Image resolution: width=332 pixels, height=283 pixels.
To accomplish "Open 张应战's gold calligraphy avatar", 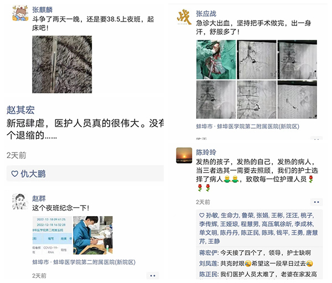I will (184, 17).
